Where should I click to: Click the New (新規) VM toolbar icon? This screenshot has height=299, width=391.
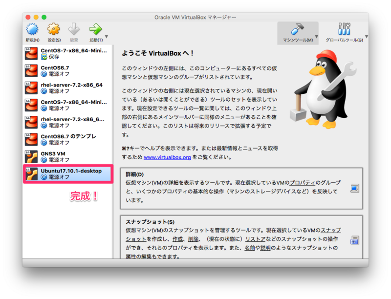(32, 29)
